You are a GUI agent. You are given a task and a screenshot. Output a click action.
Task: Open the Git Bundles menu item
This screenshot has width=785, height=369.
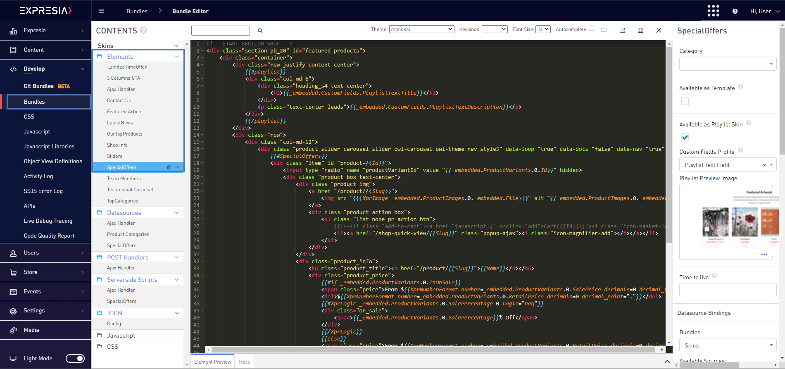pos(39,86)
